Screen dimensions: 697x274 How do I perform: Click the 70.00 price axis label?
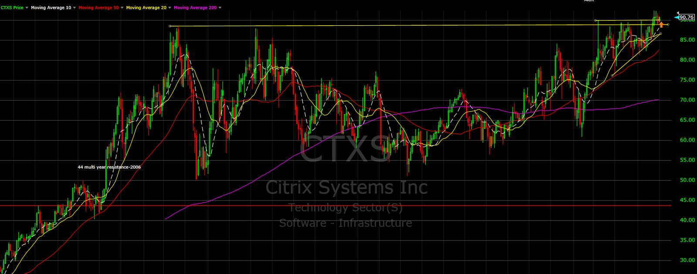(x=687, y=100)
